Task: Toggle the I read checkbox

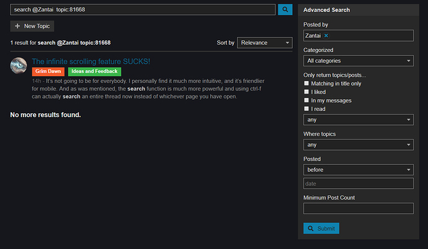Action: 306,108
